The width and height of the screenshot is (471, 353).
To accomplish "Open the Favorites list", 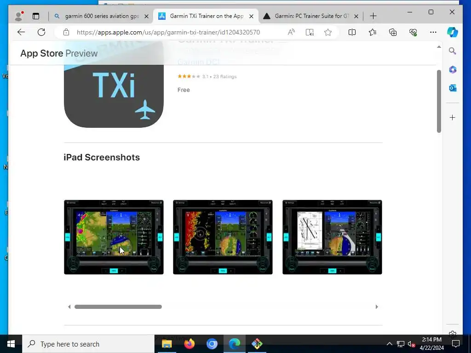I will click(x=373, y=32).
